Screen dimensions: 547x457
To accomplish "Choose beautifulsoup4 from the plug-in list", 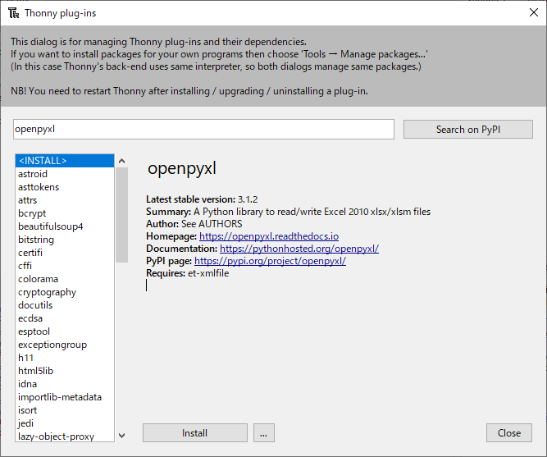I will pyautogui.click(x=51, y=226).
